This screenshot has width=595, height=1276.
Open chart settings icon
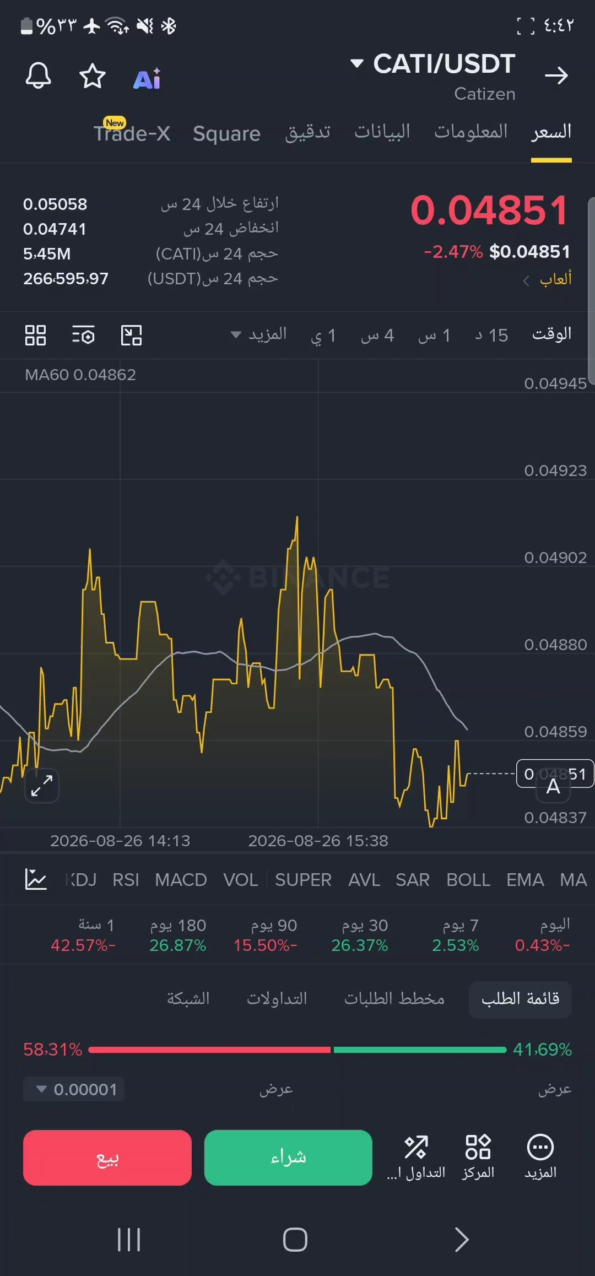click(83, 335)
